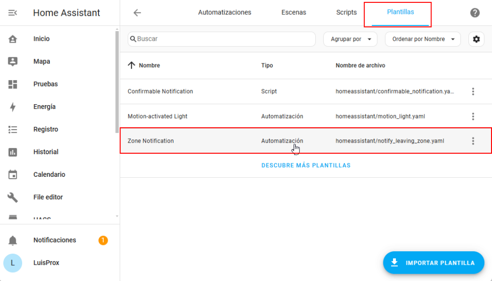Image resolution: width=492 pixels, height=281 pixels.
Task: Switch to the Escenas tab
Action: pos(294,12)
